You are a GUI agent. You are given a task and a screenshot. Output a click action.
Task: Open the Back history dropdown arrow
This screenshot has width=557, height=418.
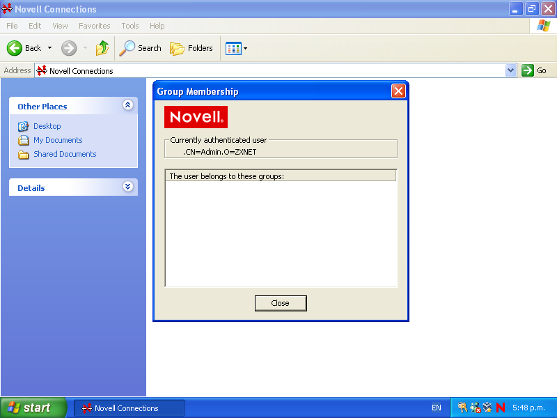(x=49, y=48)
